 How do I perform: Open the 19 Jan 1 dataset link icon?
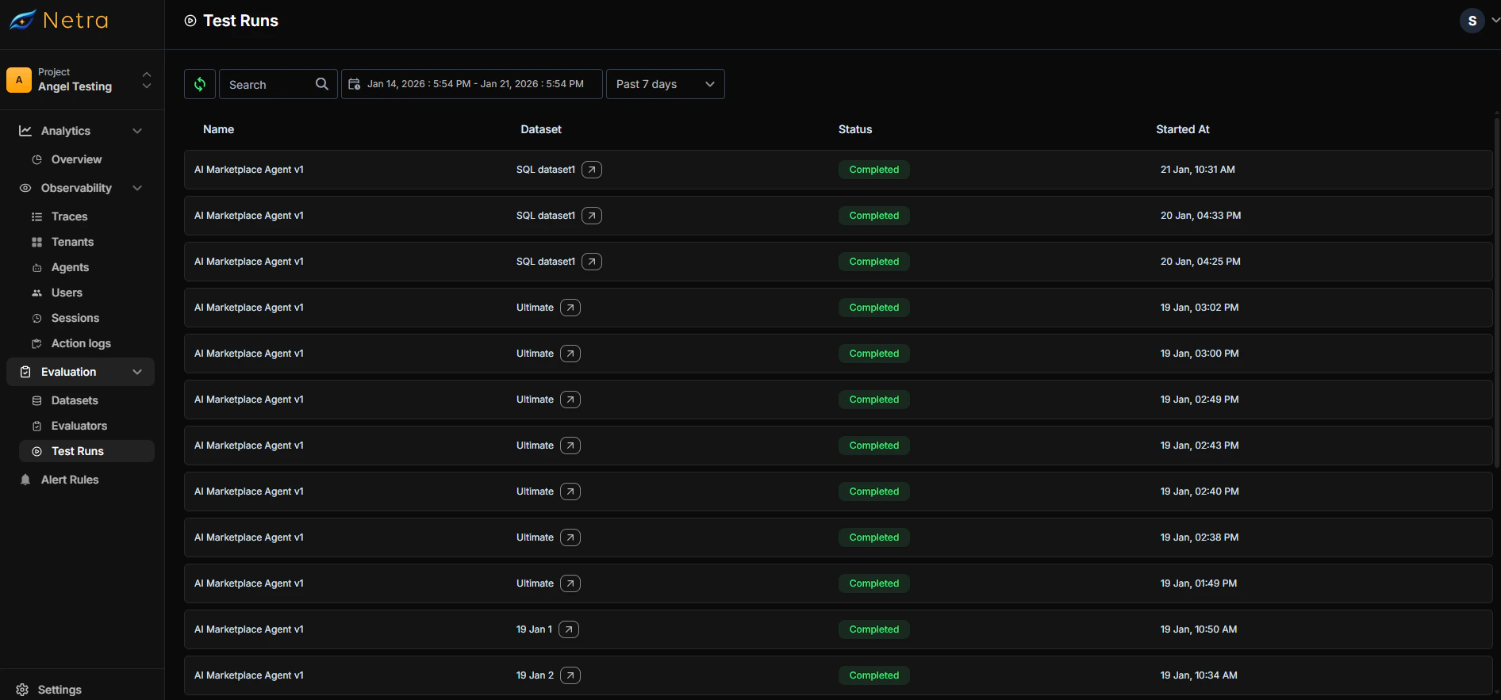click(x=569, y=629)
